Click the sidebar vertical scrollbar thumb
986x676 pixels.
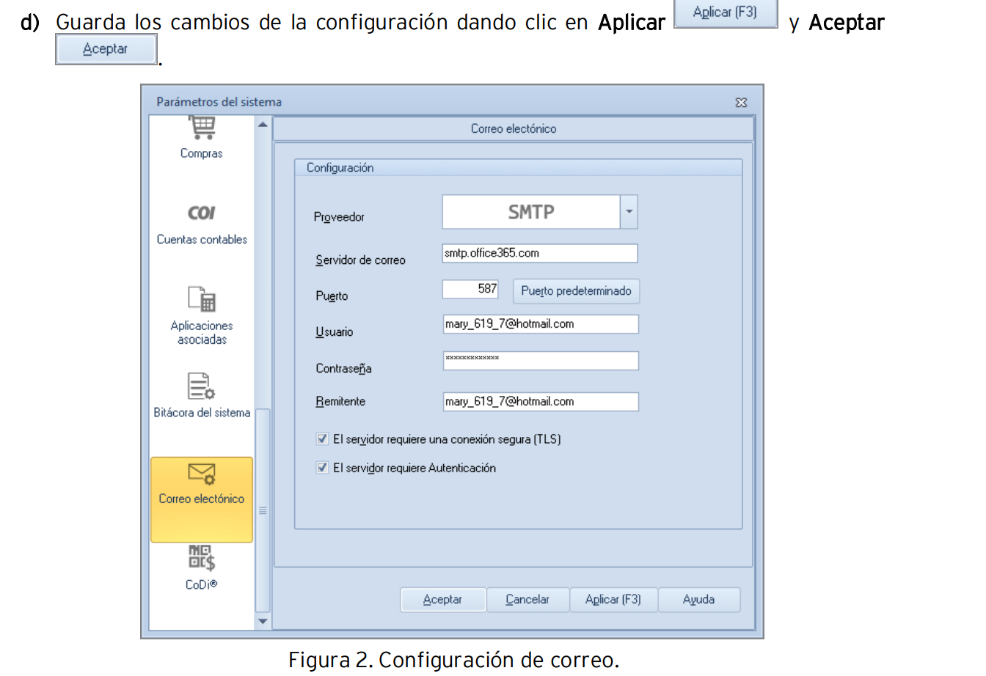[263, 510]
